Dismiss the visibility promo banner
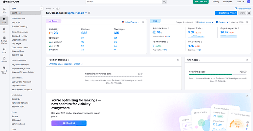This screenshot has width=253, height=131. [247, 96]
